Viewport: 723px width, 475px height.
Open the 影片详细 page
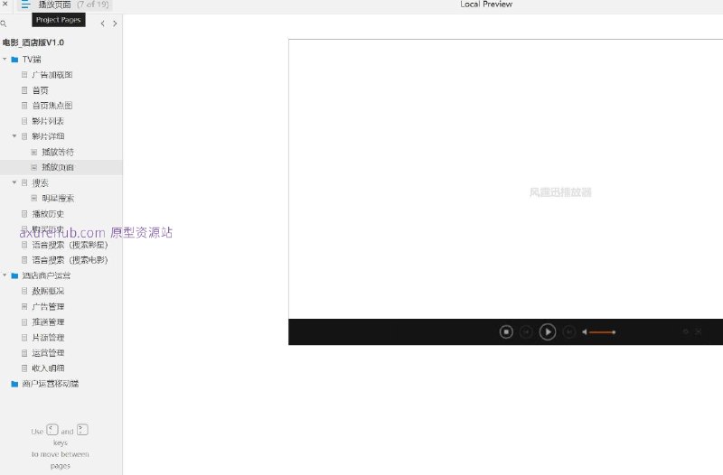tap(48, 136)
